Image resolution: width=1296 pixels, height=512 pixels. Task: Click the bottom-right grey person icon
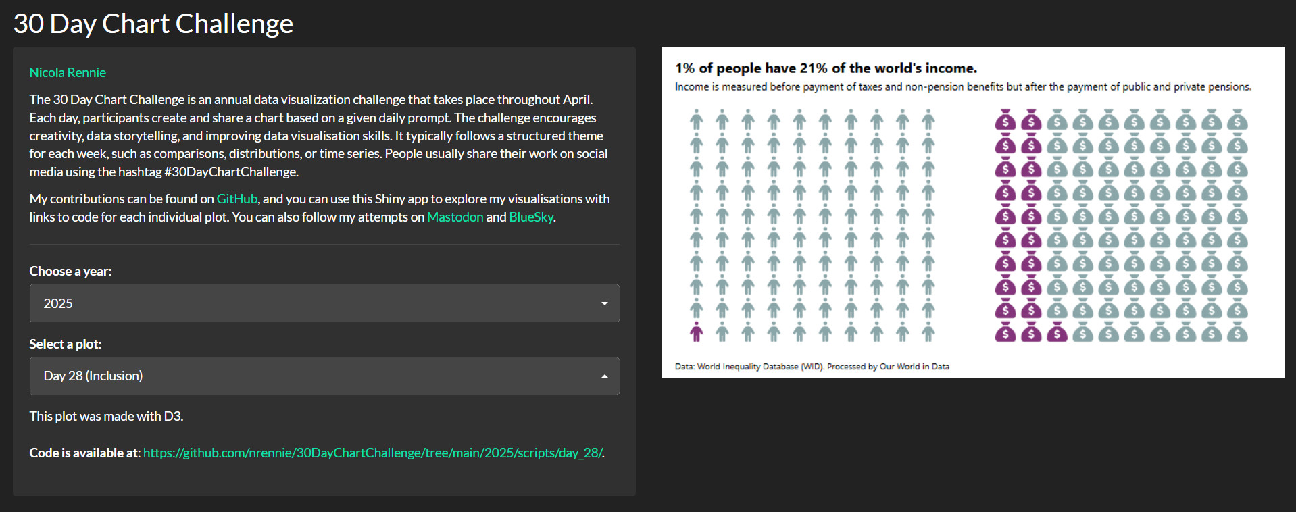coord(928,332)
